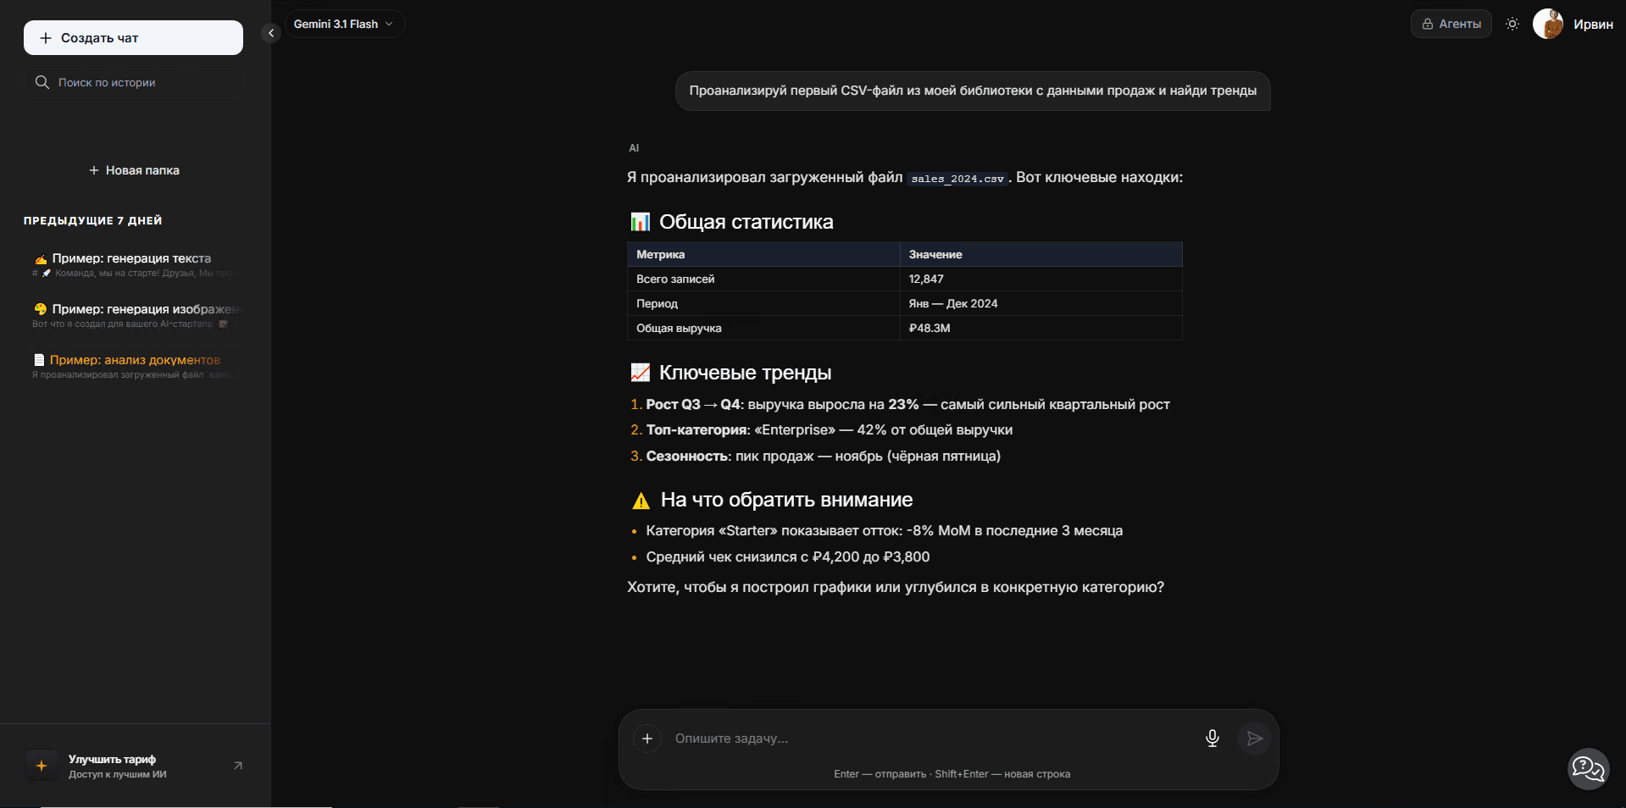Click the Улучшить тариф upgrade banner
1626x808 pixels.
click(134, 766)
